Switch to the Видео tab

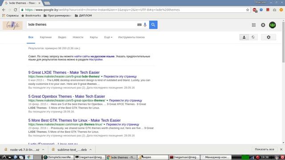pos(62,37)
